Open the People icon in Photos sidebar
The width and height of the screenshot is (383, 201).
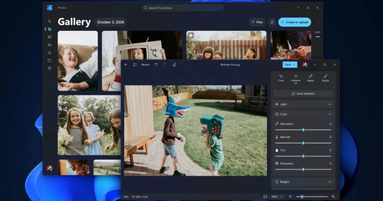tap(50, 45)
